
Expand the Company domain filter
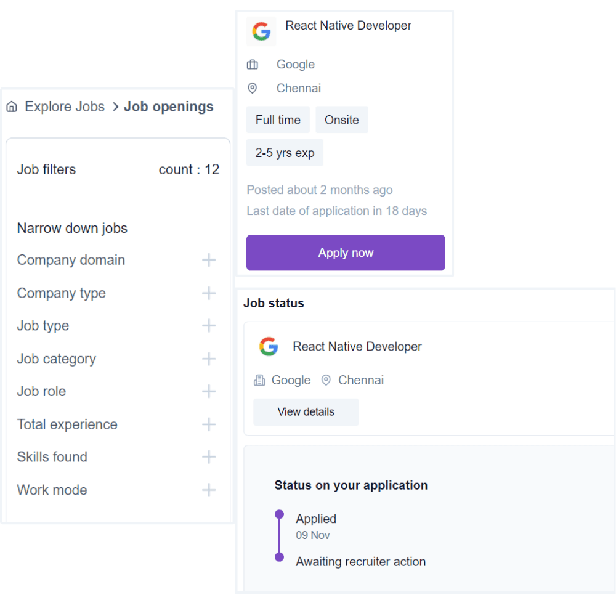[x=209, y=260]
